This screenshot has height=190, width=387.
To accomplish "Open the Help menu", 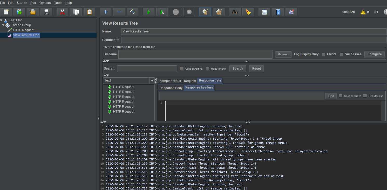I will 69,3.
